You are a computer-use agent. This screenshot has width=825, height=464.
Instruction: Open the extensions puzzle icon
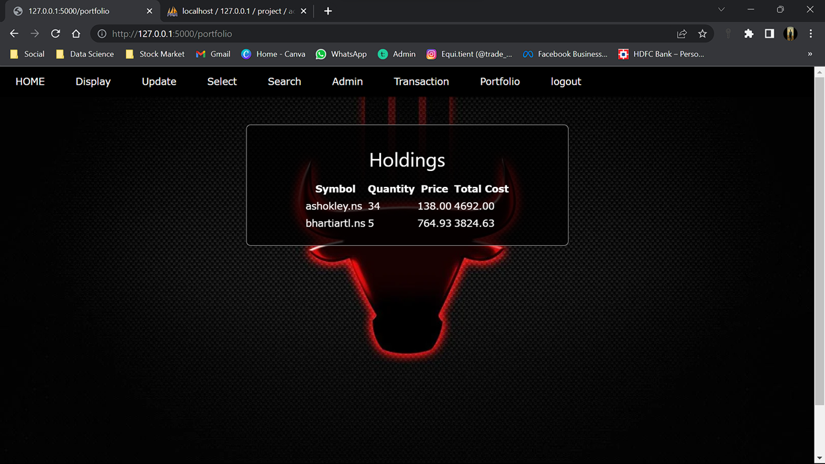pos(748,32)
